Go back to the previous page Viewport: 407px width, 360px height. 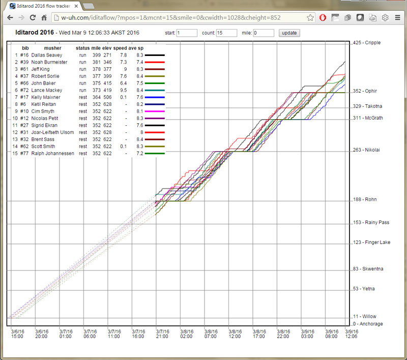(10, 18)
